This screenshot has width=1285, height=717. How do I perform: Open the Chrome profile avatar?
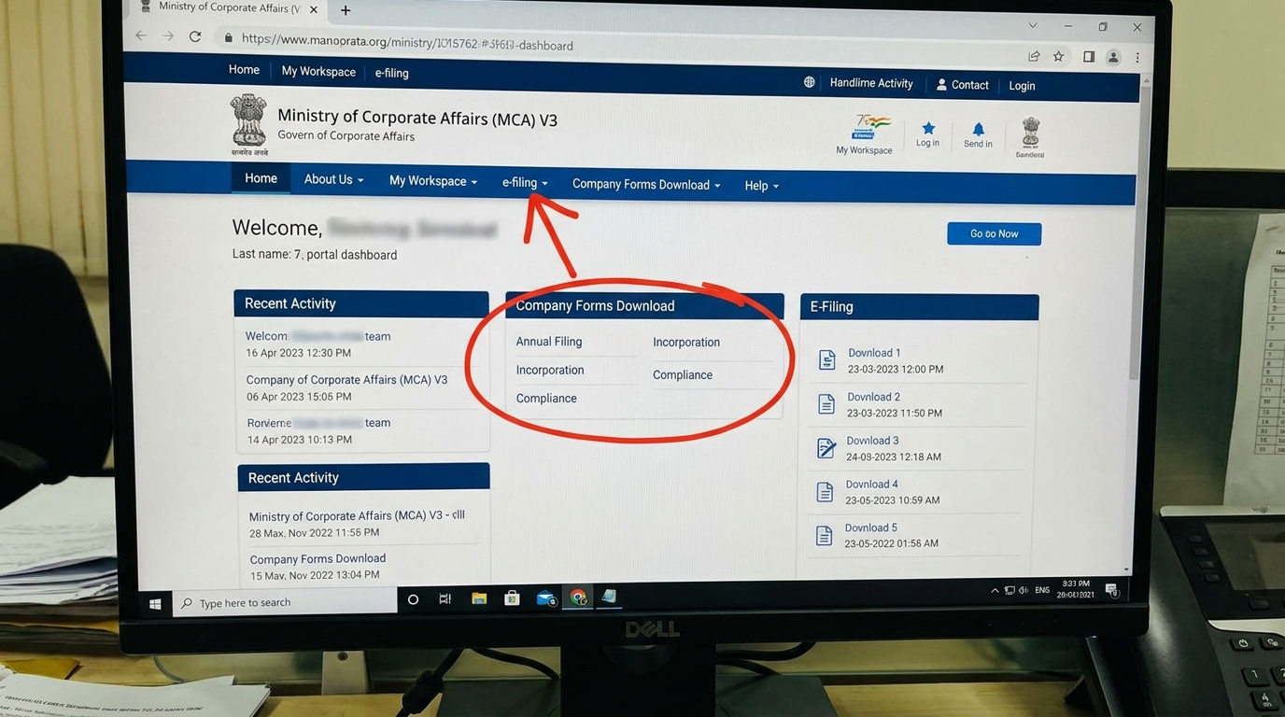coord(1113,58)
